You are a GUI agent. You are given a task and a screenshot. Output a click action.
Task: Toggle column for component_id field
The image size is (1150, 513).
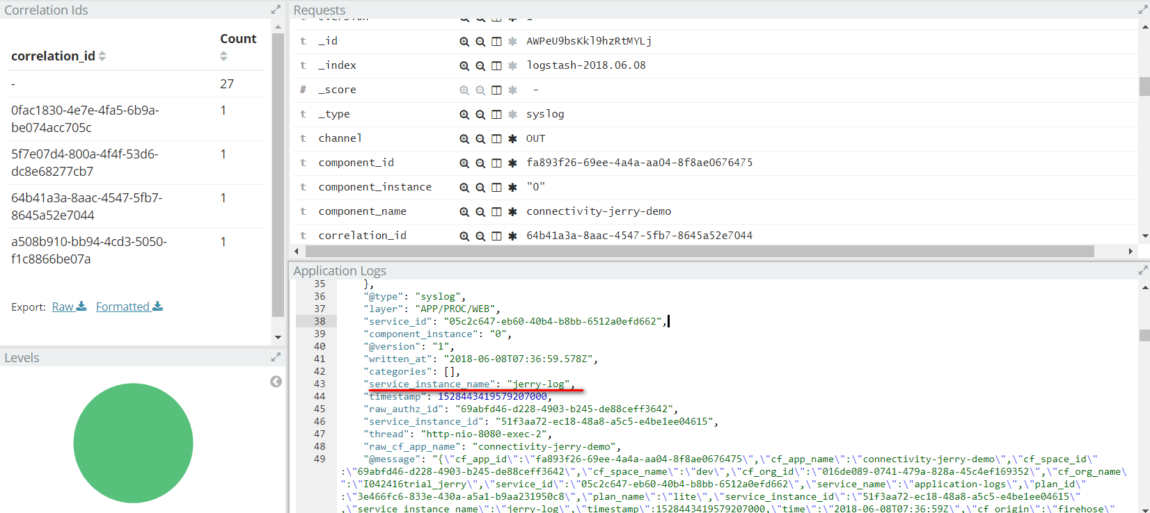tap(496, 163)
